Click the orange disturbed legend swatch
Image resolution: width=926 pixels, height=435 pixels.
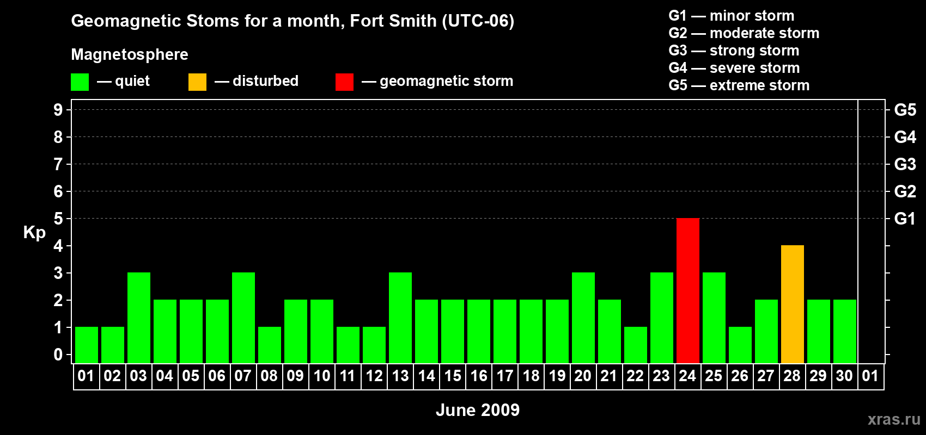point(198,82)
